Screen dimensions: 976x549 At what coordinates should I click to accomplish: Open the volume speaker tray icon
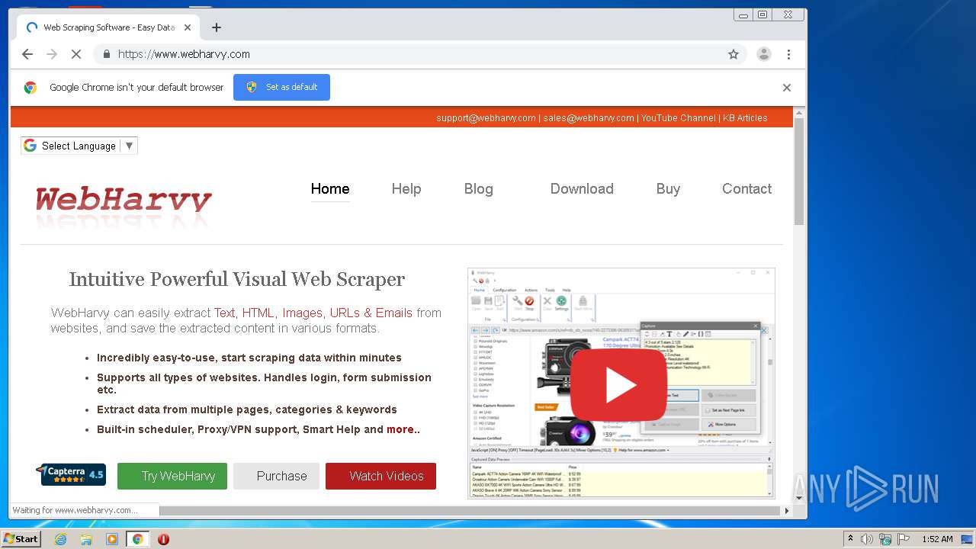(x=867, y=539)
